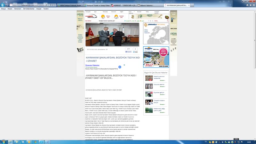Open the Windows Start orb
This screenshot has height=144, width=256.
click(x=3, y=142)
